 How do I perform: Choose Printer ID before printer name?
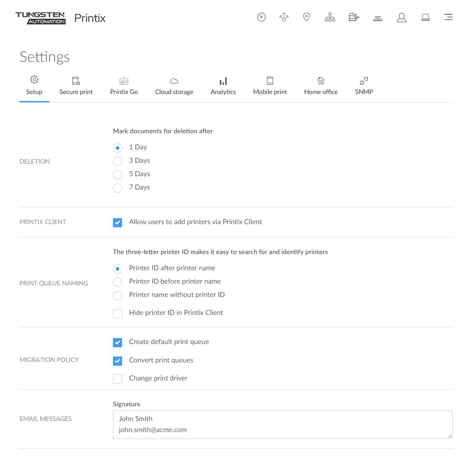pyautogui.click(x=118, y=282)
